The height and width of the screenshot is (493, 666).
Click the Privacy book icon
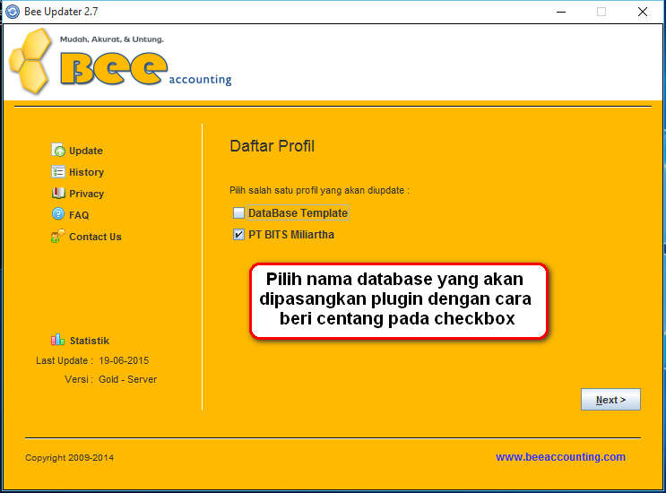point(58,194)
